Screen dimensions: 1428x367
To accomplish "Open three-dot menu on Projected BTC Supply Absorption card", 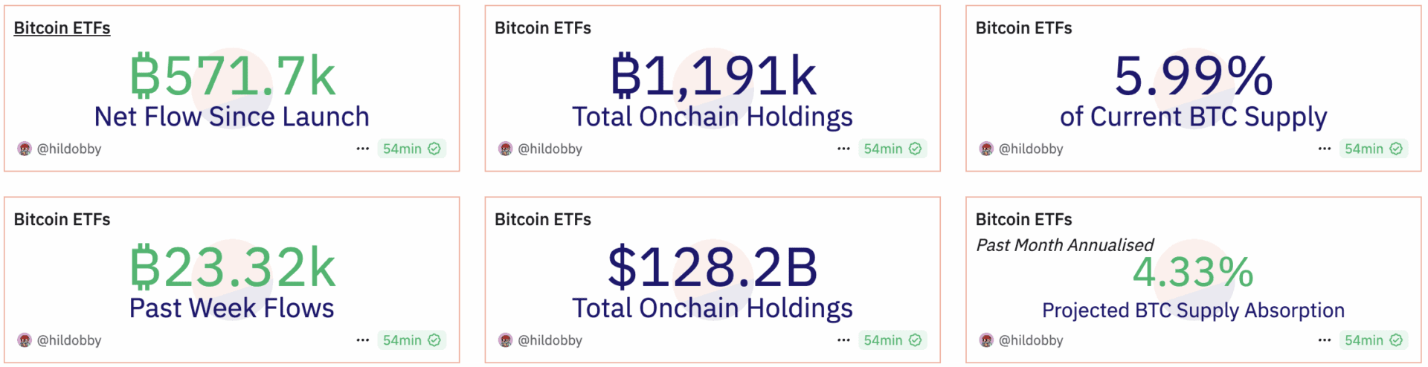I will point(1325,340).
